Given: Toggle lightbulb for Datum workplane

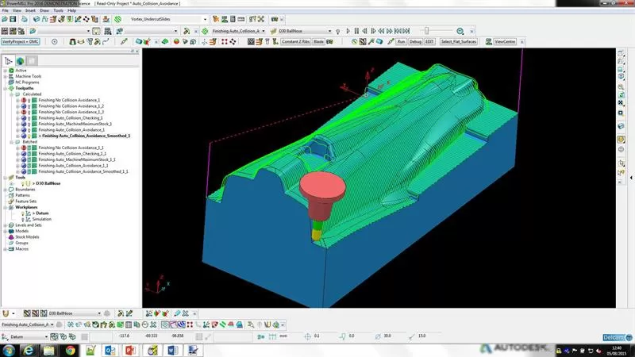Looking at the screenshot, I should (23, 213).
